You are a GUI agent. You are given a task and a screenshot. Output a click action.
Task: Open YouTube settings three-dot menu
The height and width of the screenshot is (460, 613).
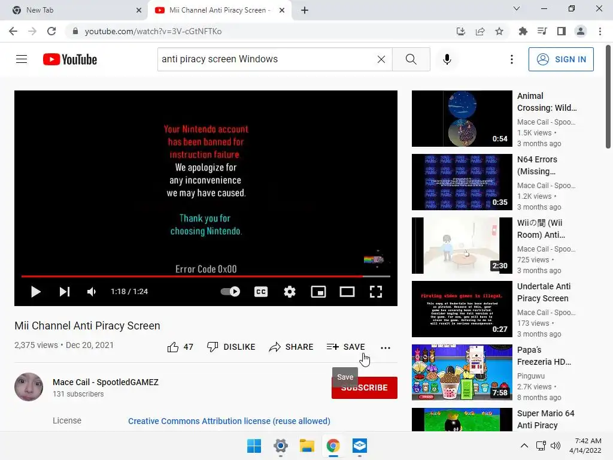pyautogui.click(x=511, y=59)
